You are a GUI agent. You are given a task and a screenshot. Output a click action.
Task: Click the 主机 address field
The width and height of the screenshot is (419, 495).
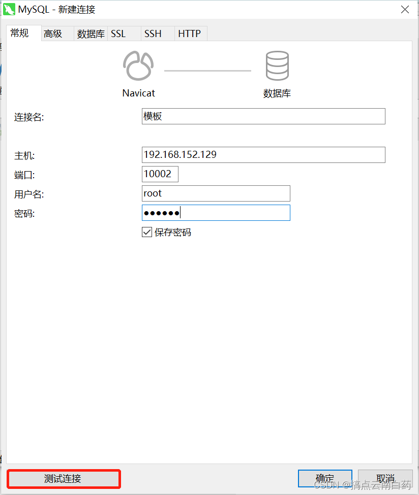(263, 155)
